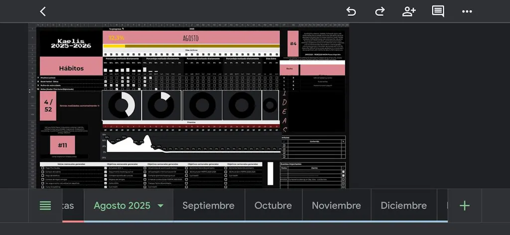Expand the Agosto 2025 tab dropdown arrow
This screenshot has width=510, height=235.
coord(160,206)
